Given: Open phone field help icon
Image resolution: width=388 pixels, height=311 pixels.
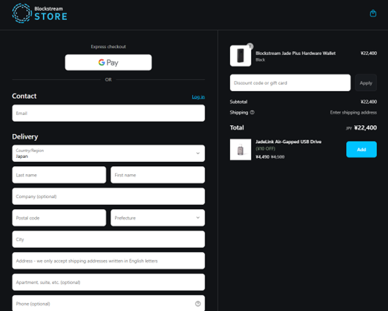Looking at the screenshot, I should tap(198, 303).
